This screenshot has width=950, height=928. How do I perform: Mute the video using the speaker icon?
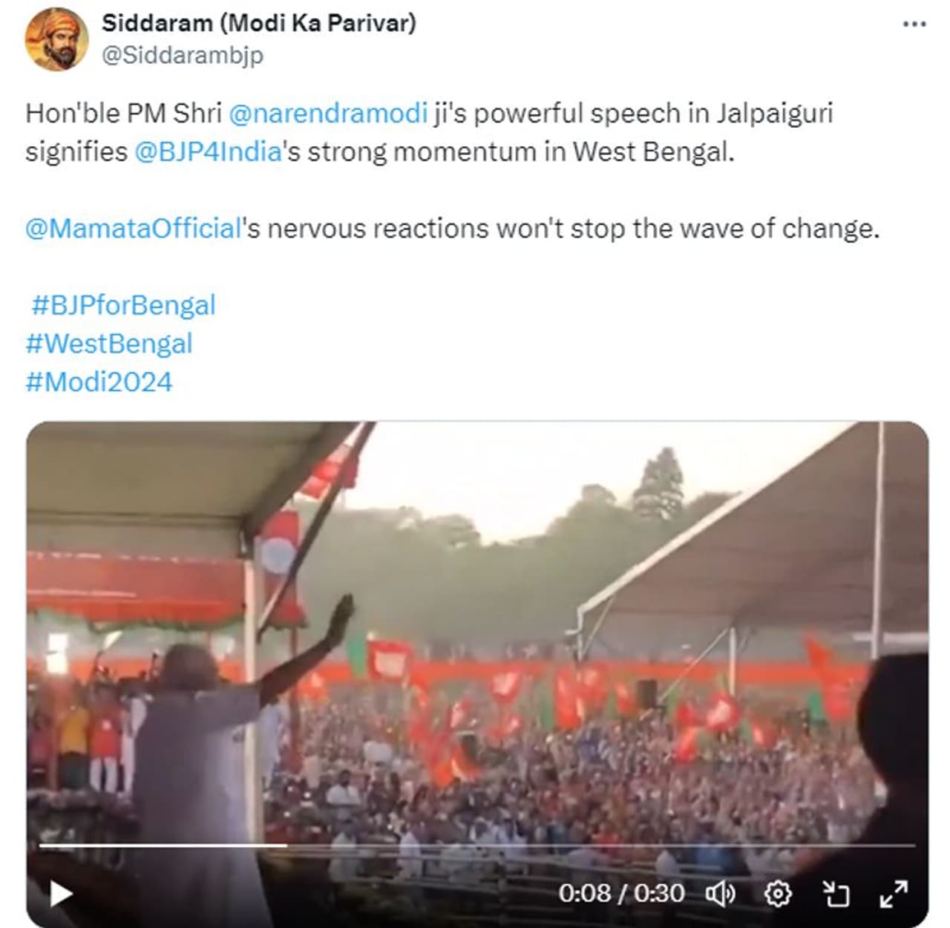coord(720,894)
